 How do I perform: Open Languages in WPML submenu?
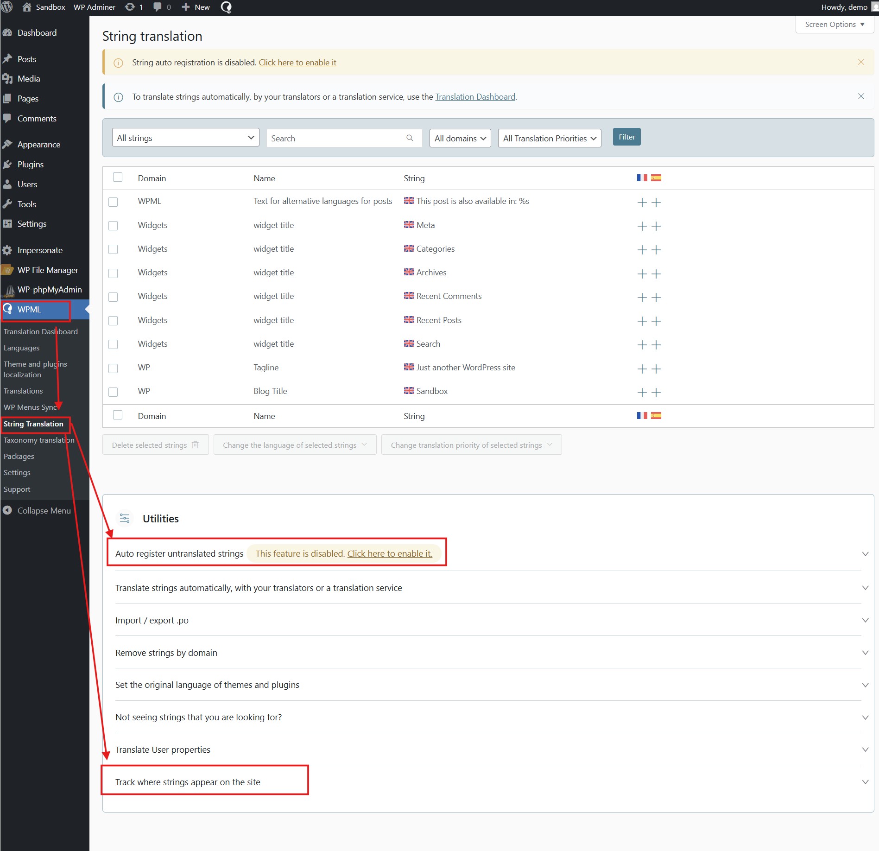[22, 348]
